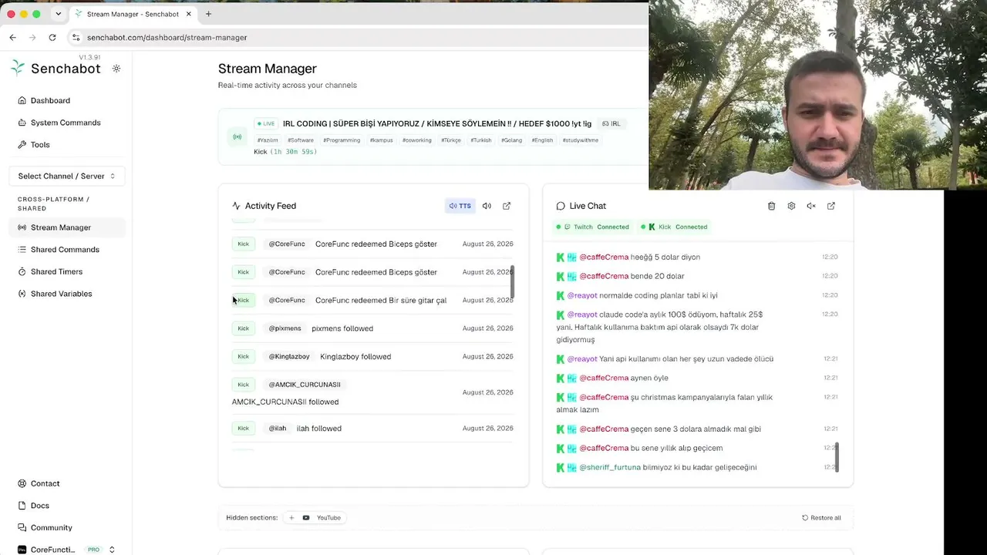Click the live broadcast signal icon
Image resolution: width=987 pixels, height=555 pixels.
[237, 137]
